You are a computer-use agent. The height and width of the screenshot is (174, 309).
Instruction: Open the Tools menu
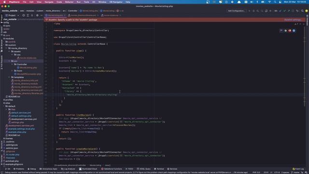[x=86, y=2]
